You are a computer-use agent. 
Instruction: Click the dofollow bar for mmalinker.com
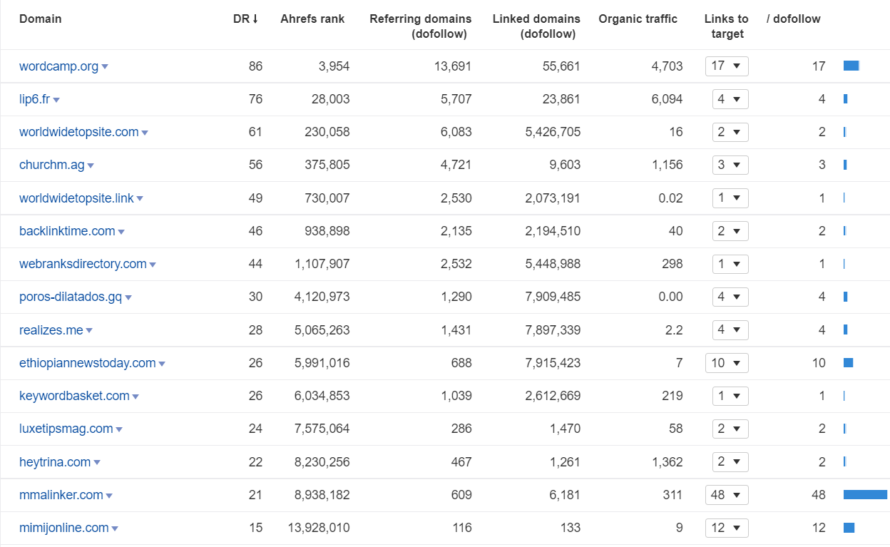coord(865,495)
